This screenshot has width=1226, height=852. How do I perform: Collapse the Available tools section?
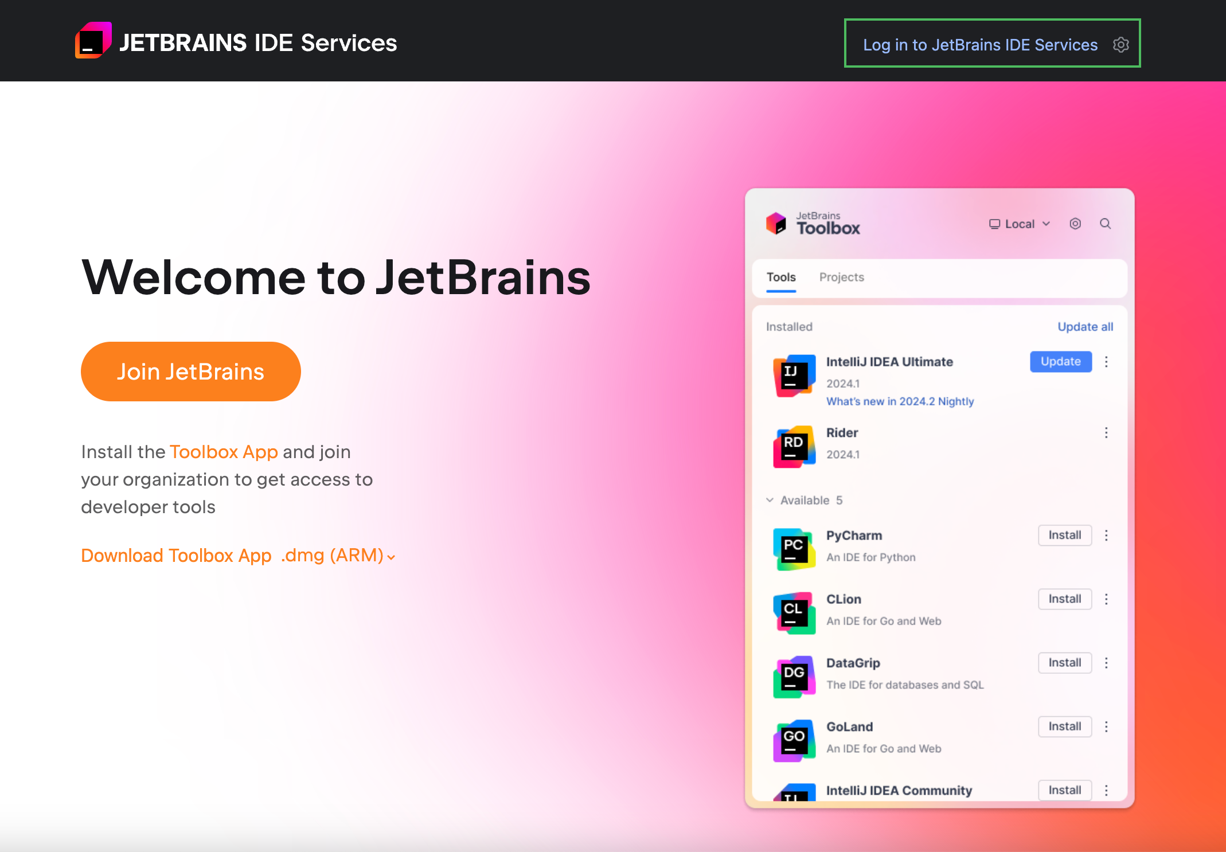(770, 500)
